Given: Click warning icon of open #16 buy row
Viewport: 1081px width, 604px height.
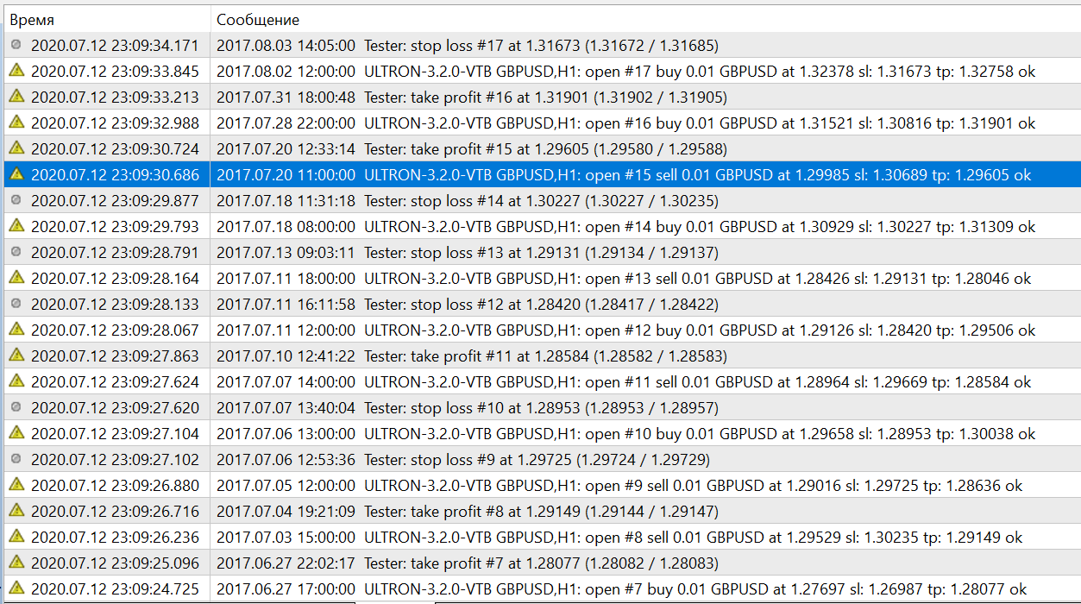Looking at the screenshot, I should (16, 123).
